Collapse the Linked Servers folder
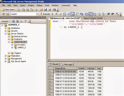Image resolution: width=124 pixels, height=96 pixels. 9,42
